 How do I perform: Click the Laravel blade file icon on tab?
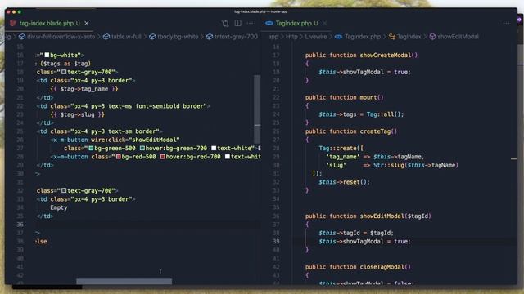pos(13,23)
